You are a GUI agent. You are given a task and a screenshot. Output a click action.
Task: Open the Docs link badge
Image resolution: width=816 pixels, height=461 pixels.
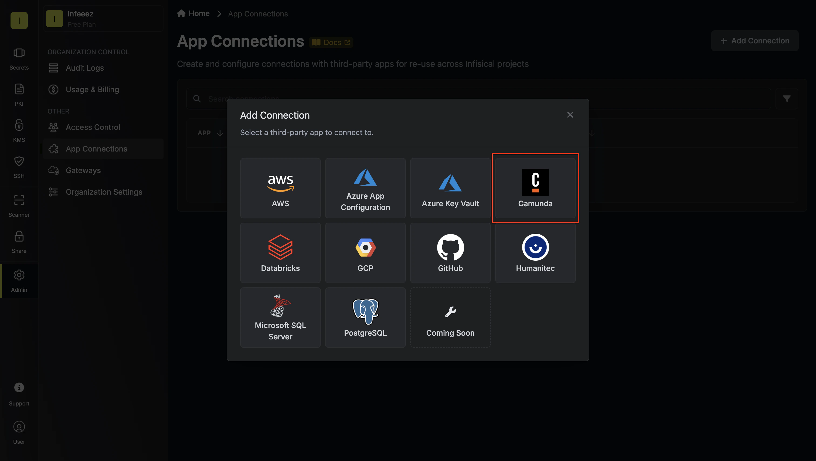331,42
